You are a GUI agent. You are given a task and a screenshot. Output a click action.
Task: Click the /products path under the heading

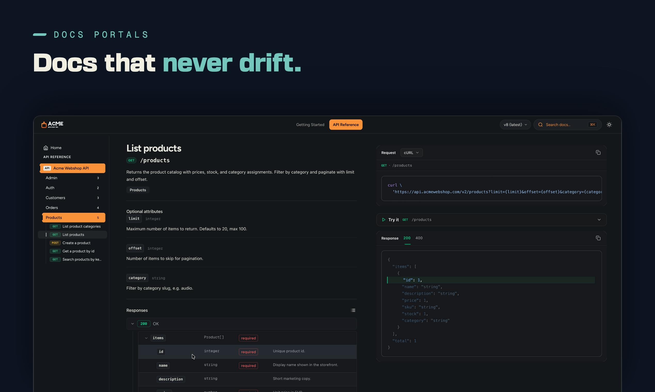click(155, 160)
